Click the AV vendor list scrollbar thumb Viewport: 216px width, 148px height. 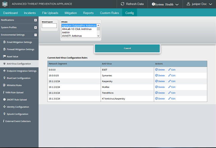coord(98,29)
